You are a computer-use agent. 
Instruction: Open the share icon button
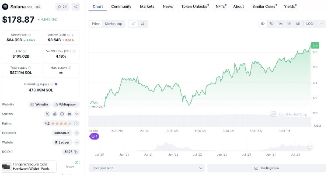76,7
